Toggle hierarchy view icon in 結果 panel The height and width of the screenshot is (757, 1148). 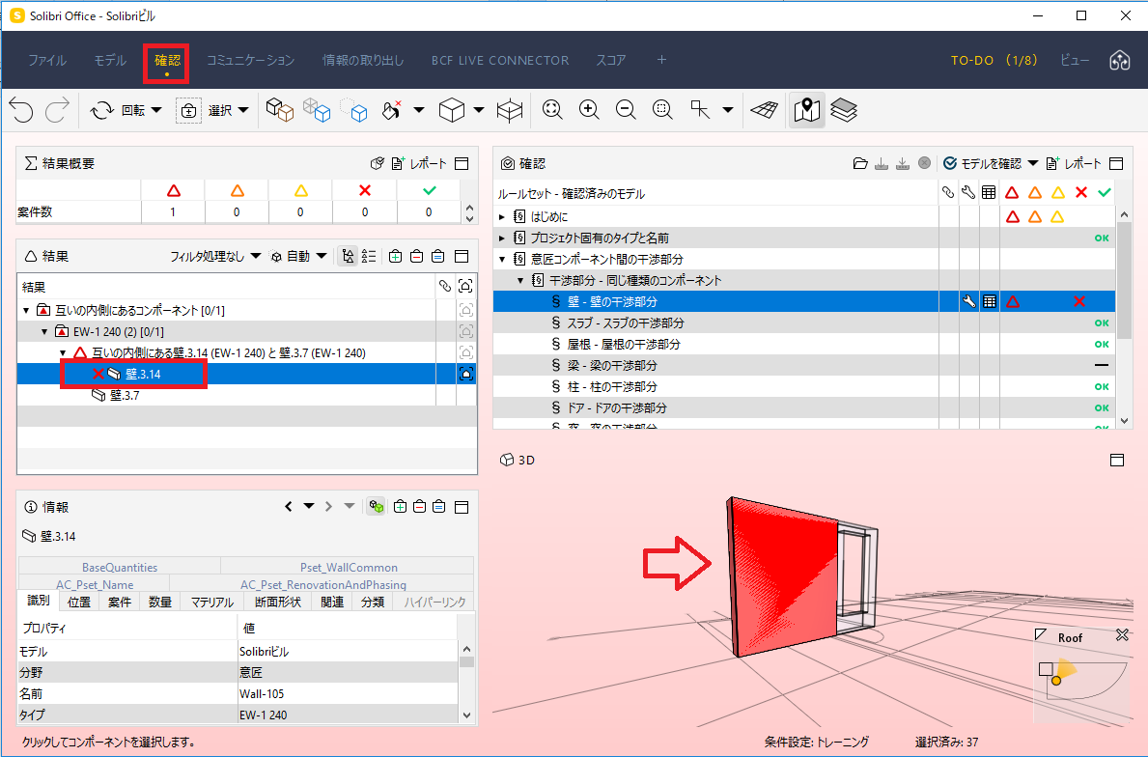(348, 256)
